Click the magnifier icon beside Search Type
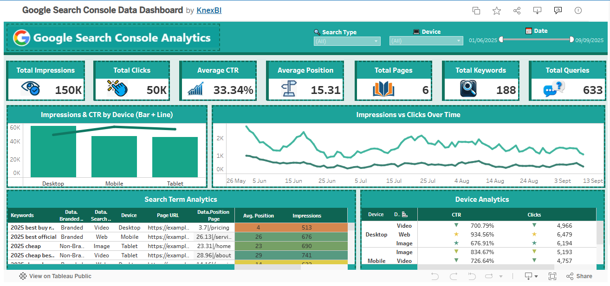This screenshot has height=286, width=610. pos(317,32)
